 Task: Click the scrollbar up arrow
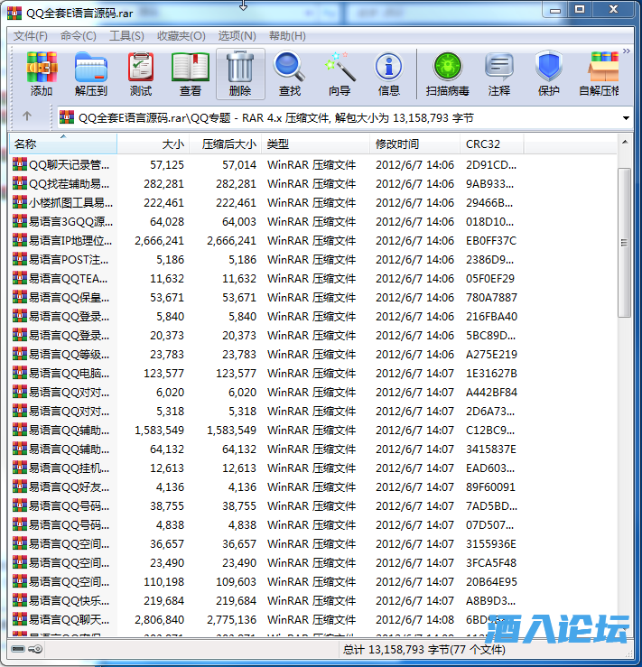(x=625, y=142)
